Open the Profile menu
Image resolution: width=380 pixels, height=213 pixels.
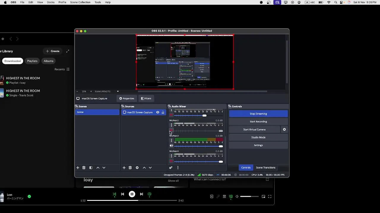tap(62, 2)
